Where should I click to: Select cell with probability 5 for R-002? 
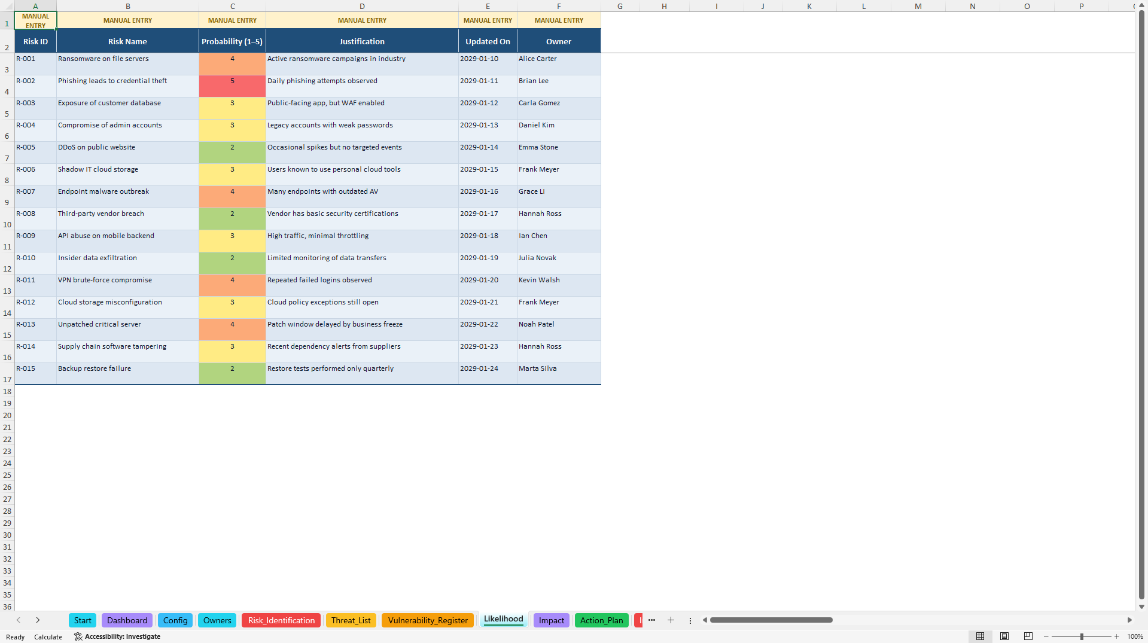(x=232, y=86)
